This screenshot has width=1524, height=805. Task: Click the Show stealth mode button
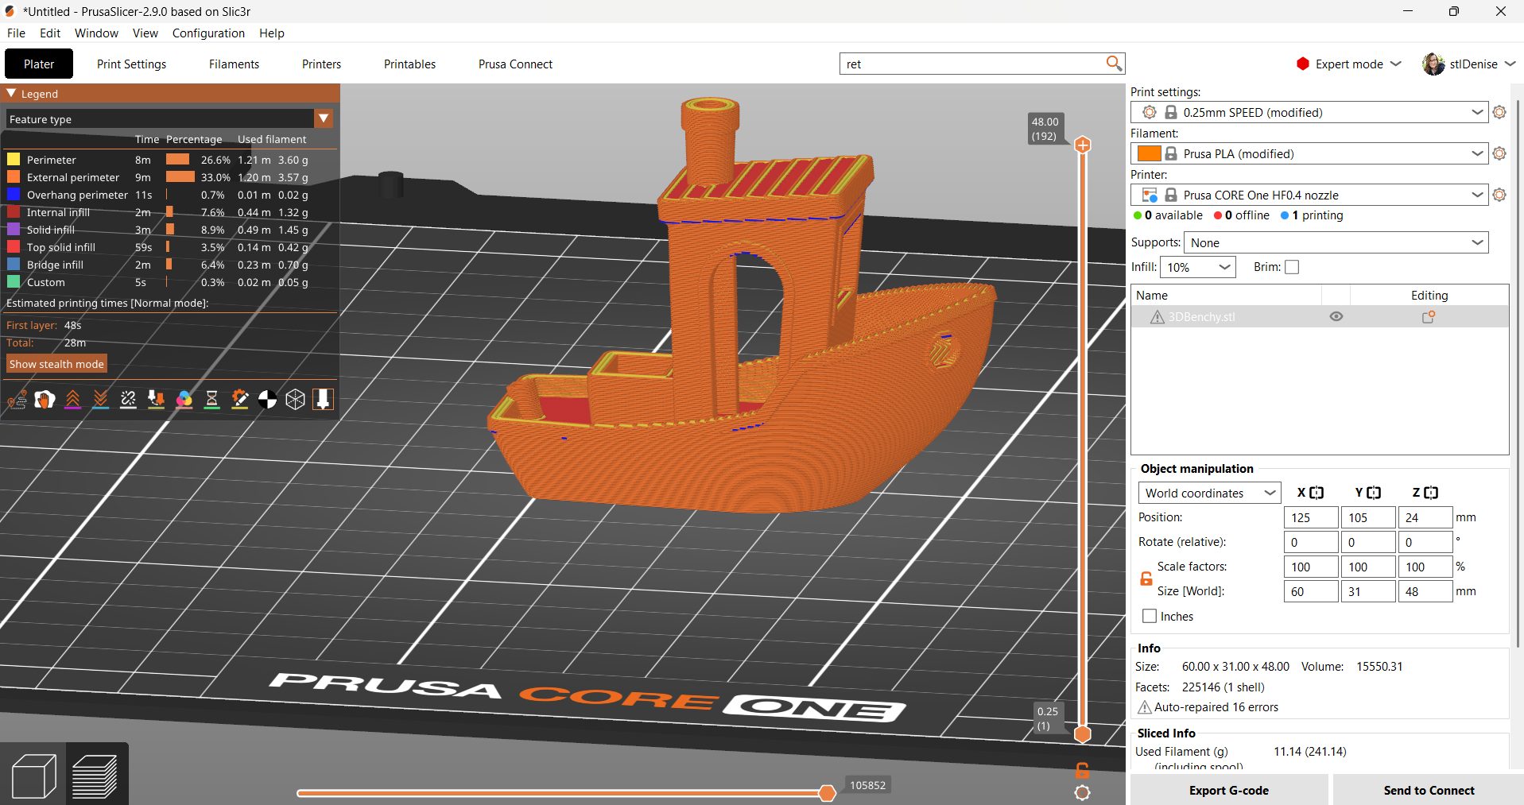tap(56, 363)
